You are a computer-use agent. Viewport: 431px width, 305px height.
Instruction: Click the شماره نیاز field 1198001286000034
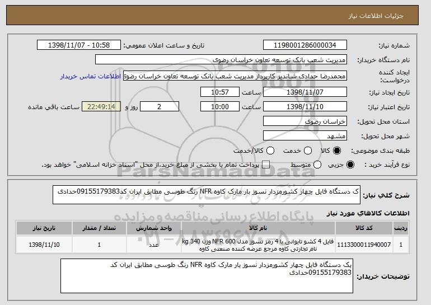point(305,45)
